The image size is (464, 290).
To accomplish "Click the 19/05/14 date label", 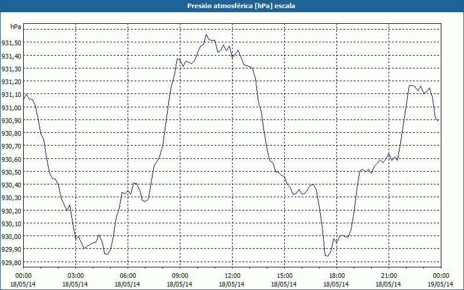I will tap(441, 284).
